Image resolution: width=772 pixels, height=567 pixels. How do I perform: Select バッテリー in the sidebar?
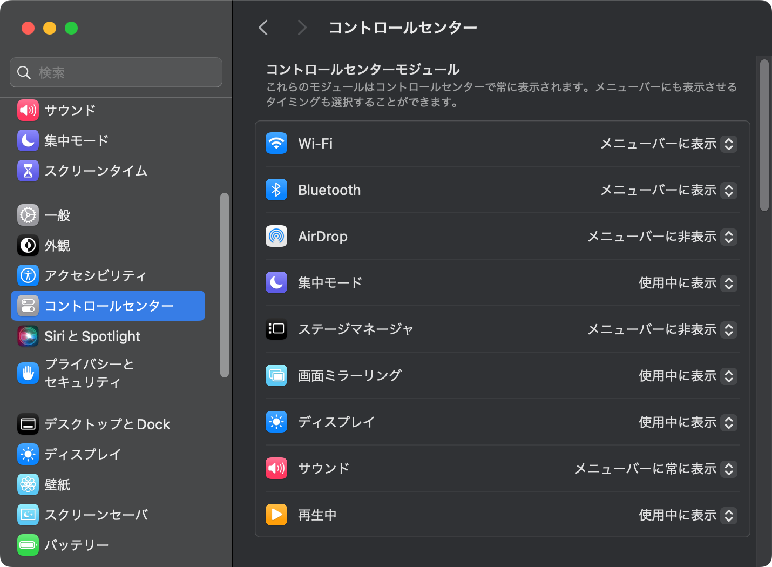(x=77, y=545)
